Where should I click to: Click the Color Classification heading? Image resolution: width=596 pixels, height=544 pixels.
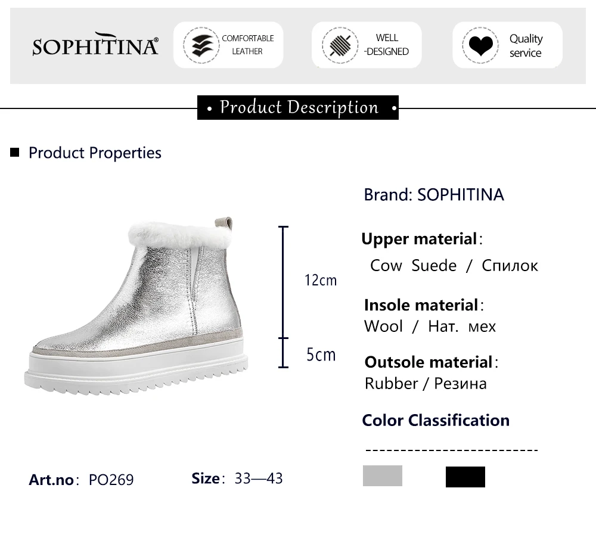coord(436,421)
